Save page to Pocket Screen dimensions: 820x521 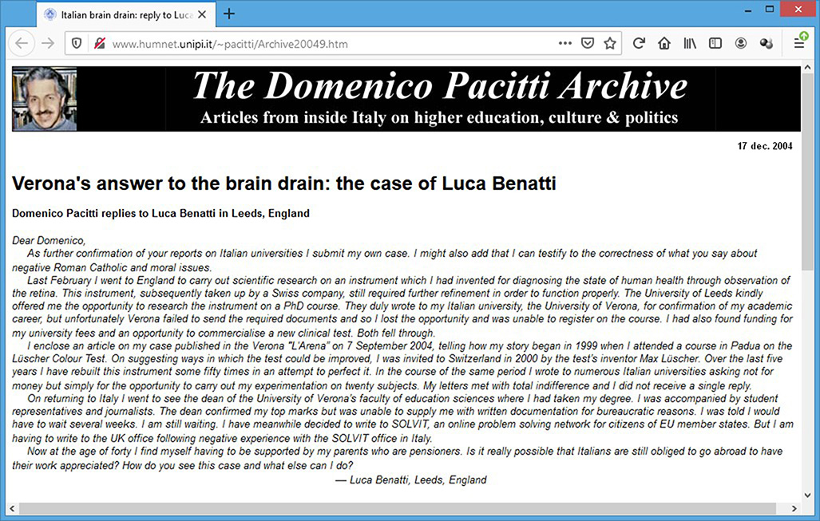click(588, 44)
